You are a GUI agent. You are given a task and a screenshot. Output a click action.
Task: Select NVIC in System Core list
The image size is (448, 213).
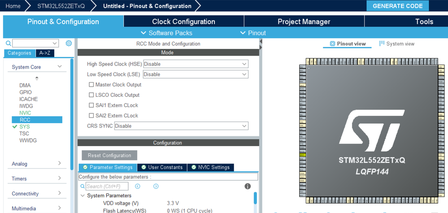point(25,113)
